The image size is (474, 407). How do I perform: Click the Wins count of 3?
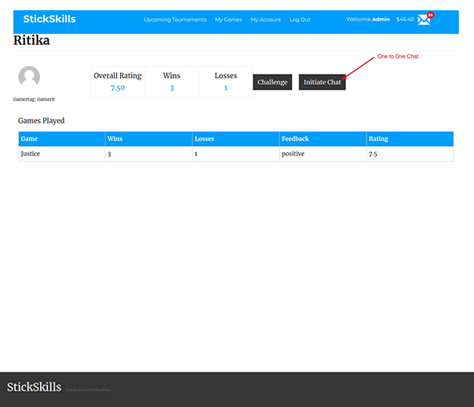coord(171,88)
